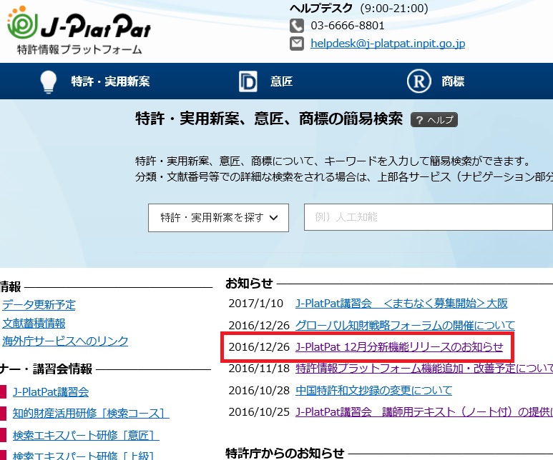Open the 文献蓄積情報 link
Viewport: 553px width, 460px height.
[x=34, y=324]
